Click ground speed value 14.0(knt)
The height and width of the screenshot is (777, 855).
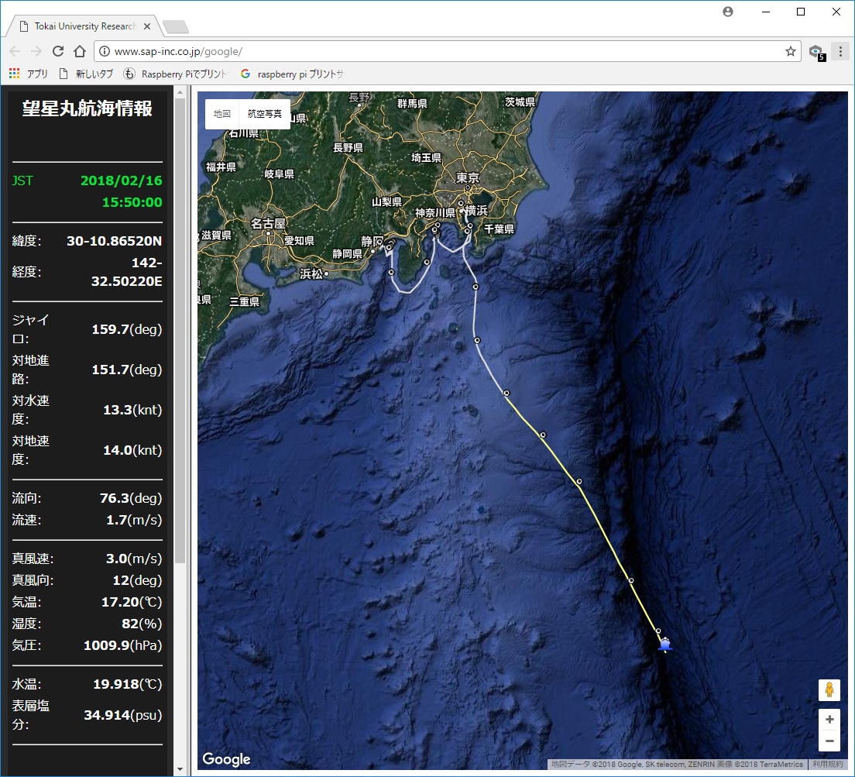[132, 450]
